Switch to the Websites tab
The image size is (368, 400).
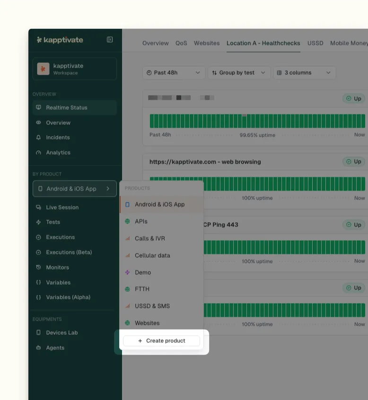pos(207,43)
